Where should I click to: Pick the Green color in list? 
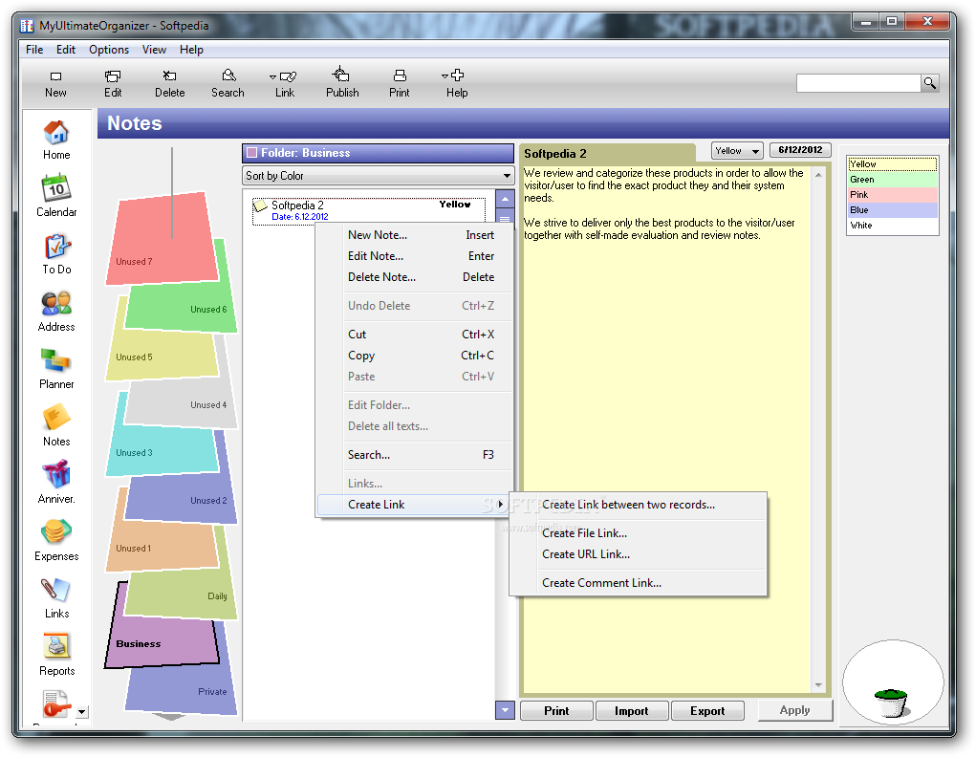coord(893,180)
